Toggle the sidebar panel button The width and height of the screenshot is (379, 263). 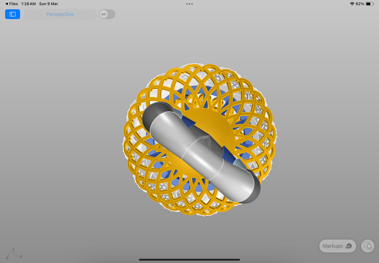[x=13, y=14]
